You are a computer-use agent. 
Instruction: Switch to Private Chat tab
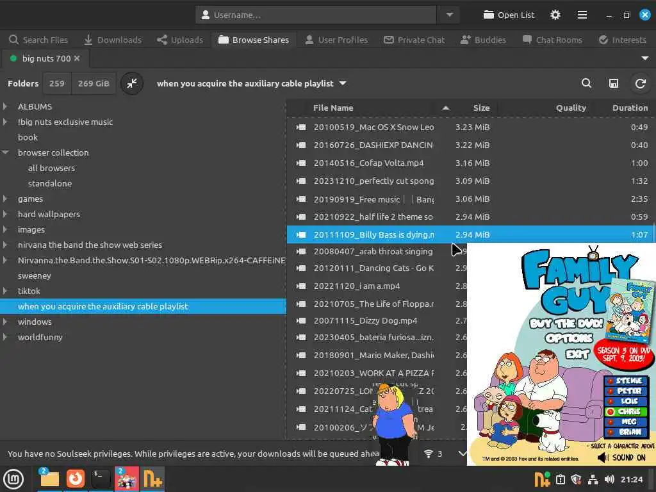coord(414,40)
